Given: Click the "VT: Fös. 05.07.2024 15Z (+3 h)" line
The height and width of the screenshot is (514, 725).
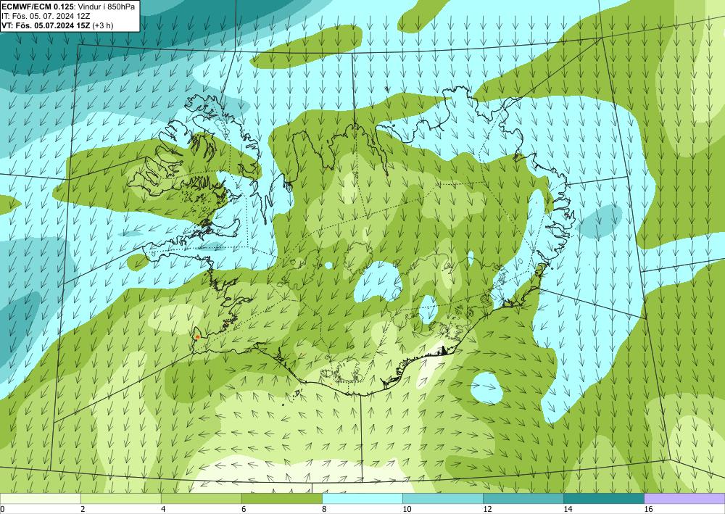Looking at the screenshot, I should tap(57, 25).
